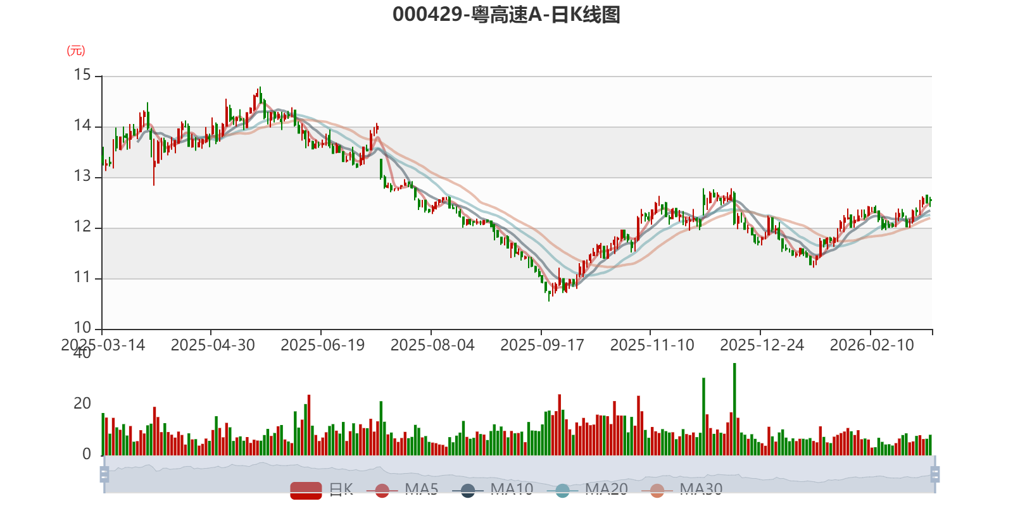Click the (元) unit label
The width and height of the screenshot is (1013, 506).
pos(76,51)
